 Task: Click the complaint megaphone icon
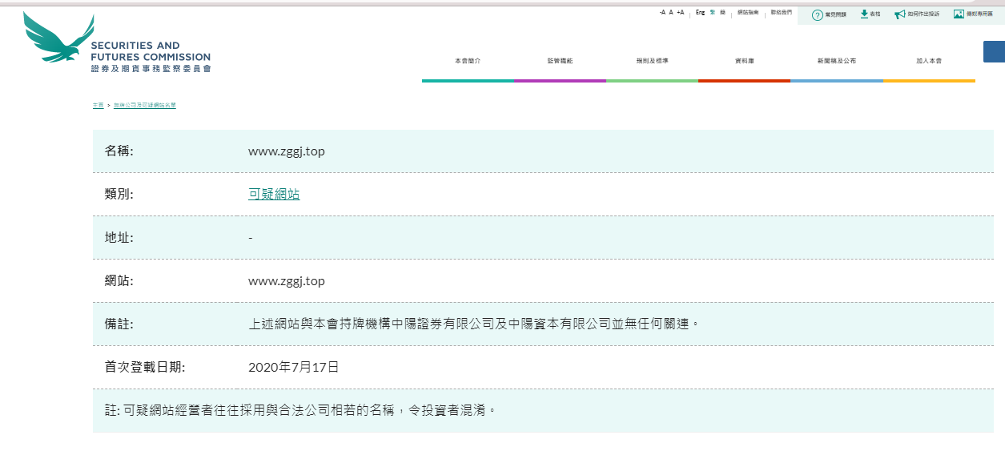[x=900, y=14]
